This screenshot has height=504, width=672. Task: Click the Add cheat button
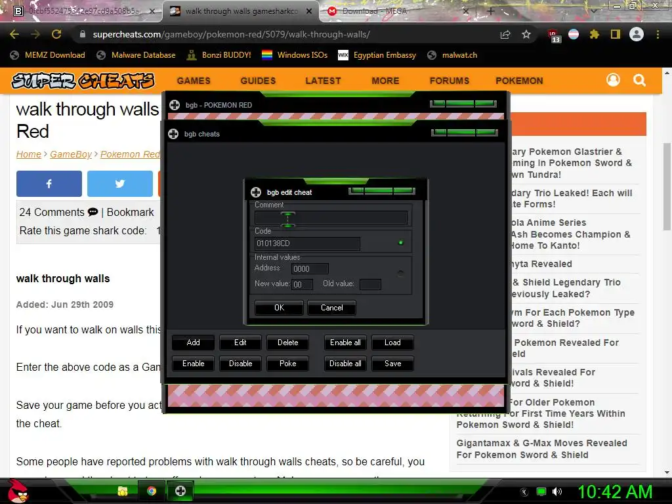click(194, 343)
